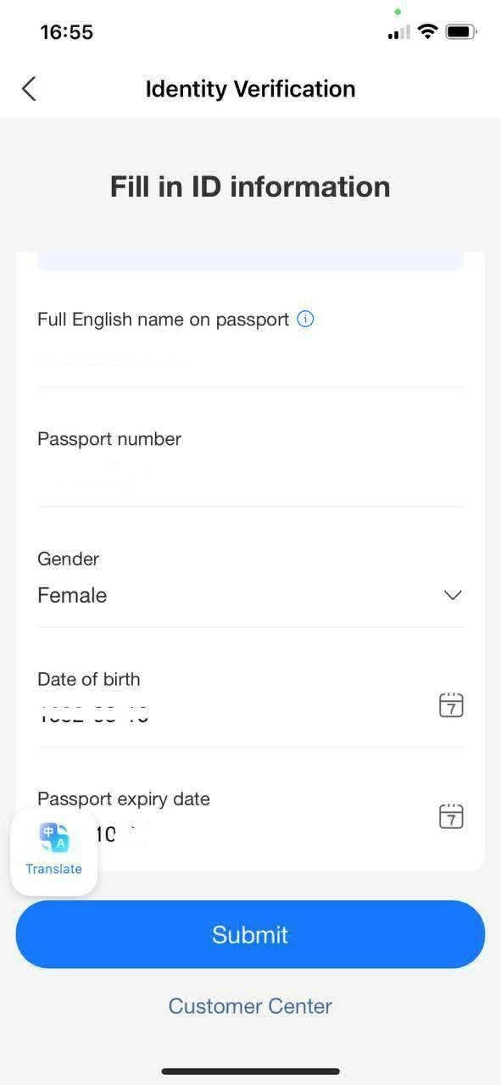Tap the cellular signal bars icon
Image resolution: width=501 pixels, height=1085 pixels.
pos(399,32)
